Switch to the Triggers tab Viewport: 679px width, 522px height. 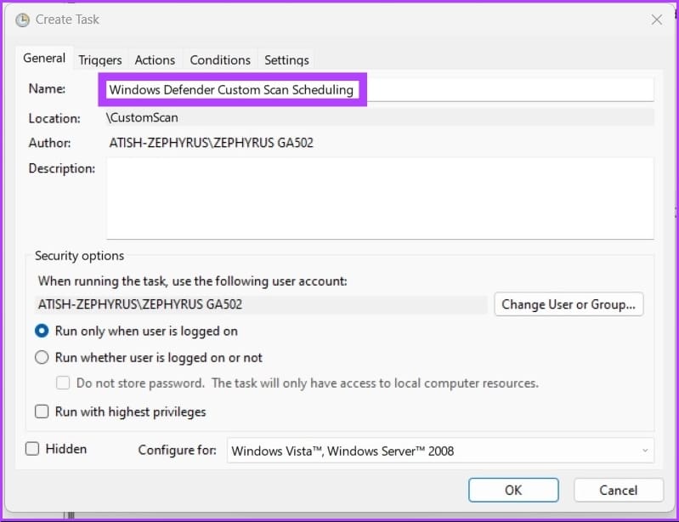(x=100, y=60)
